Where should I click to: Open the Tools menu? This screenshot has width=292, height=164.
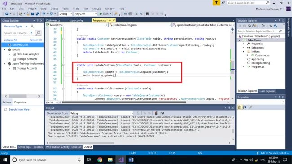(76, 9)
